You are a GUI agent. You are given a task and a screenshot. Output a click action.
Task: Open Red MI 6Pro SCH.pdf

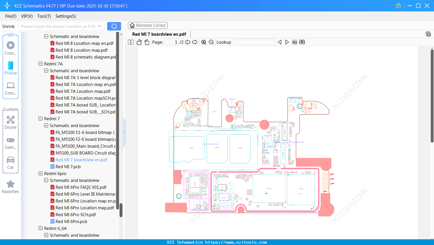[76, 215]
